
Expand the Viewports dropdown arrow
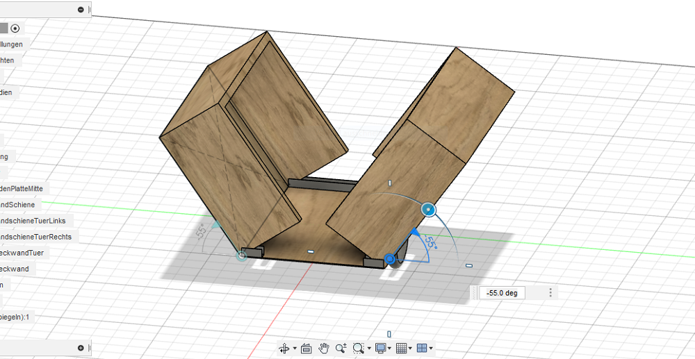click(432, 348)
